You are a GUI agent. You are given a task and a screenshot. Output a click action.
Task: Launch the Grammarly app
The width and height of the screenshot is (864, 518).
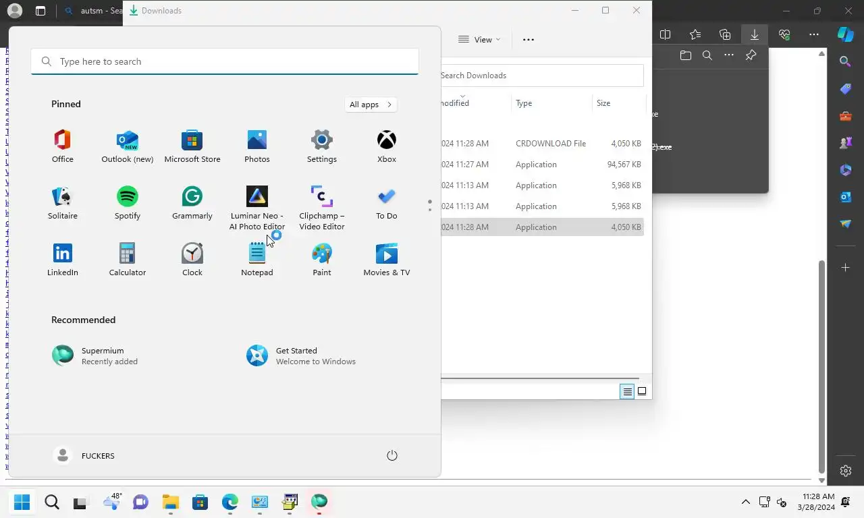(x=192, y=203)
